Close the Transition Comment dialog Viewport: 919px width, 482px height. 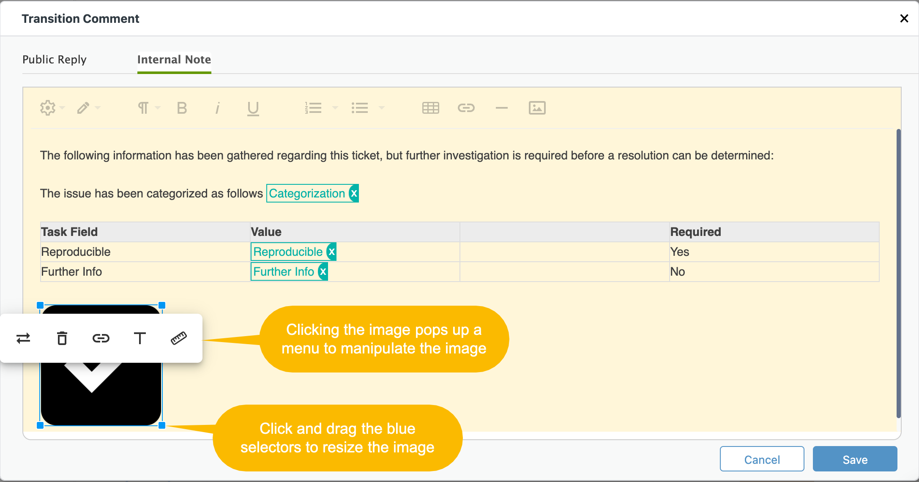coord(904,18)
